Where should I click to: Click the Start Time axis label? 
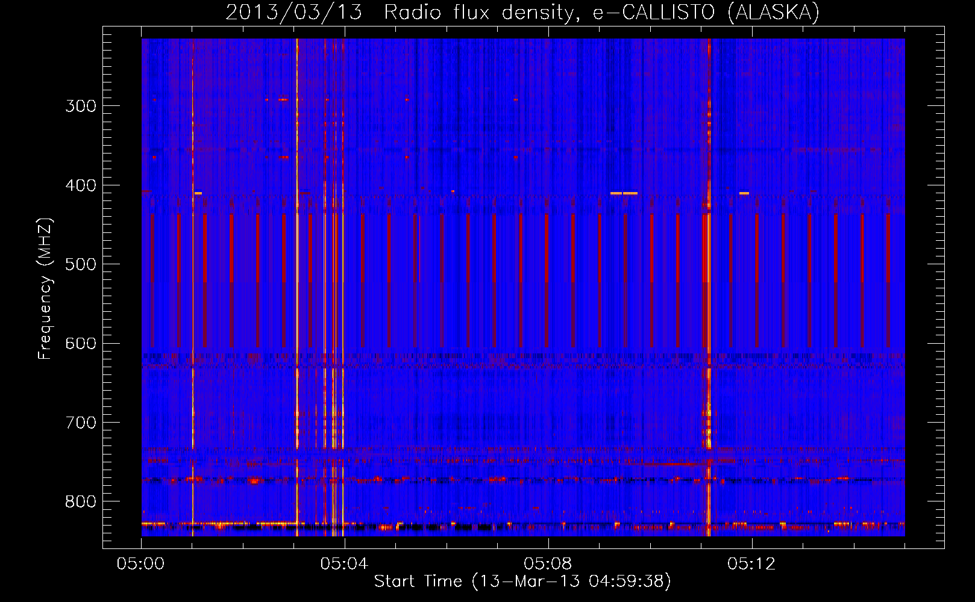click(522, 582)
